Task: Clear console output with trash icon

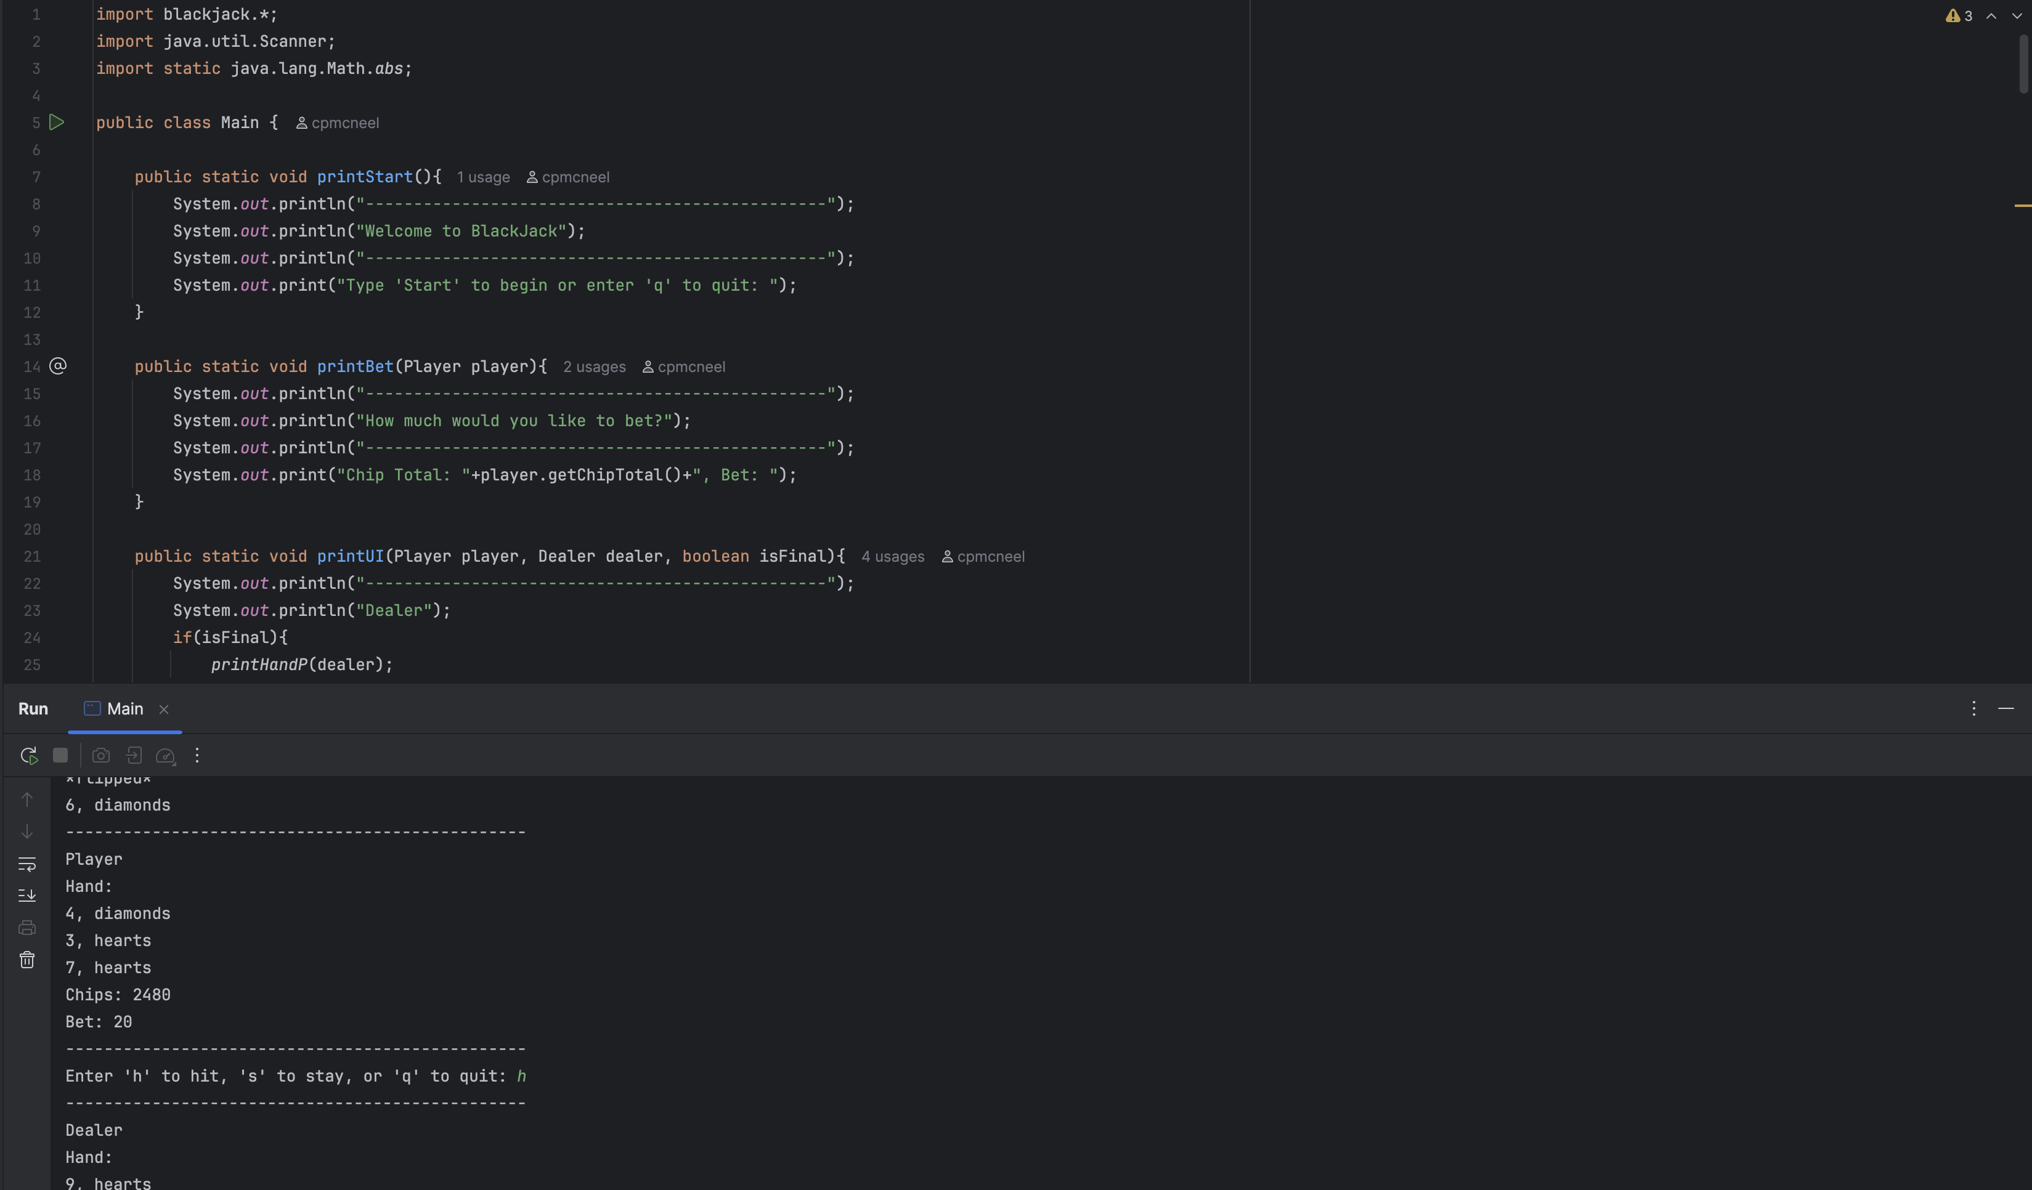Action: [x=26, y=960]
